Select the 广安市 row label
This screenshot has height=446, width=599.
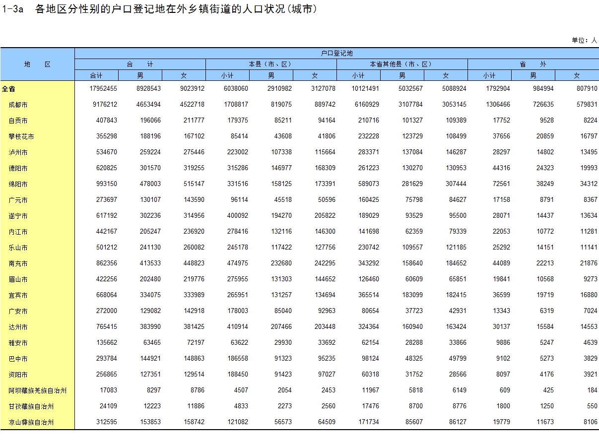[x=18, y=312]
